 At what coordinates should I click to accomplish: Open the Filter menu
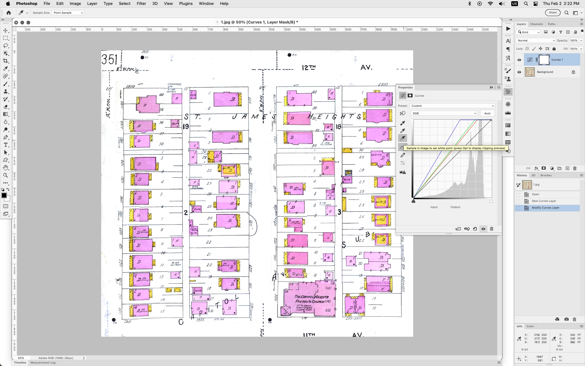(x=141, y=4)
